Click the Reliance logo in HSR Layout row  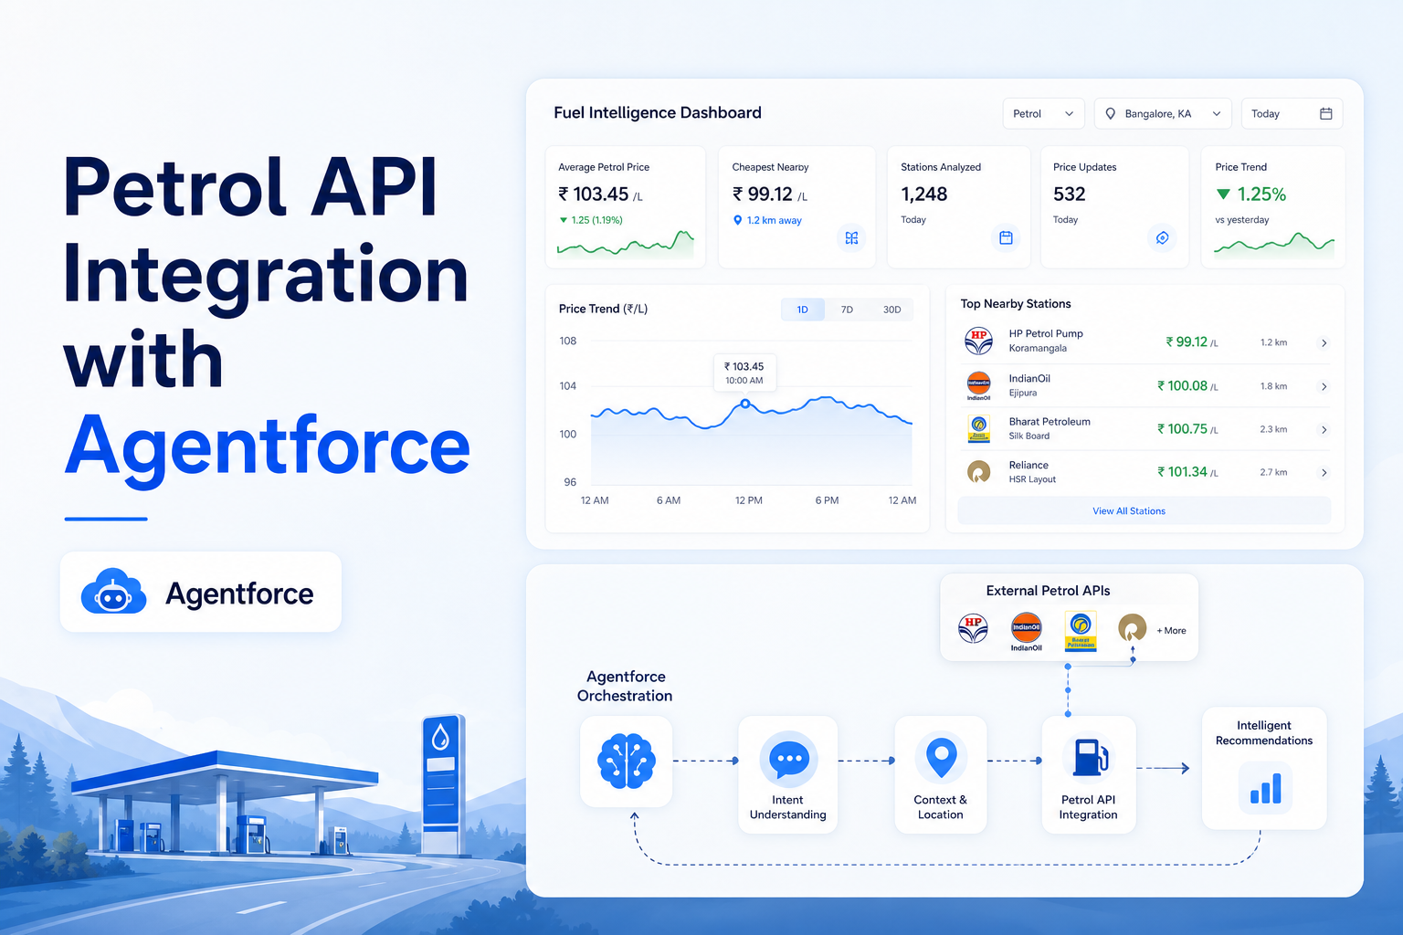coord(978,472)
